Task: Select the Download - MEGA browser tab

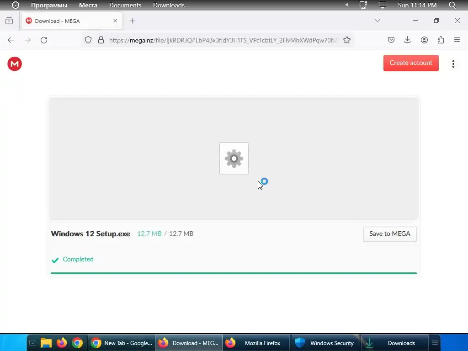Action: (x=72, y=21)
